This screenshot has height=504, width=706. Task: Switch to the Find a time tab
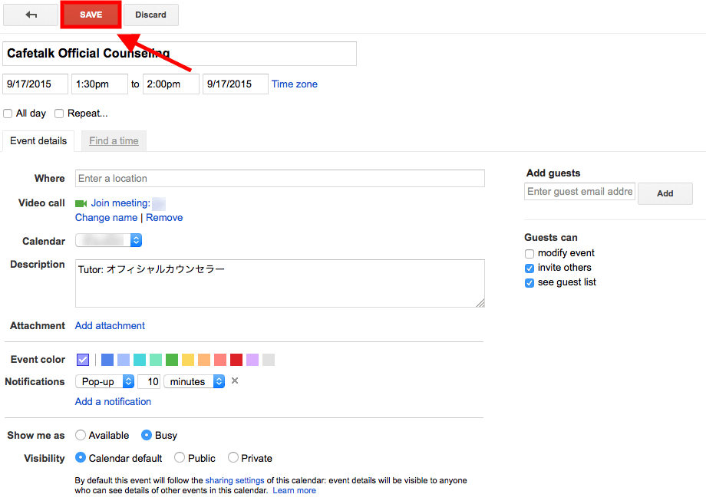coord(114,141)
